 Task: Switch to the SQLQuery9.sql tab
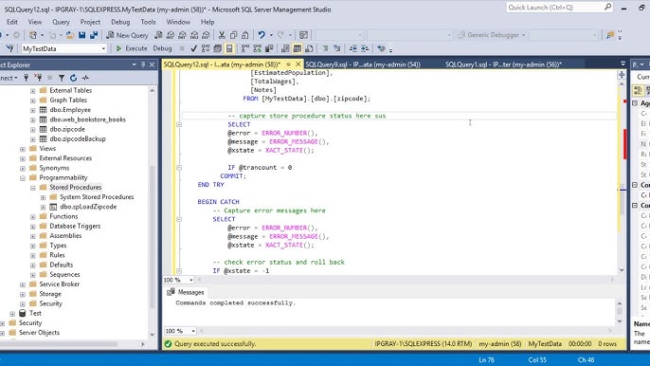[363, 64]
